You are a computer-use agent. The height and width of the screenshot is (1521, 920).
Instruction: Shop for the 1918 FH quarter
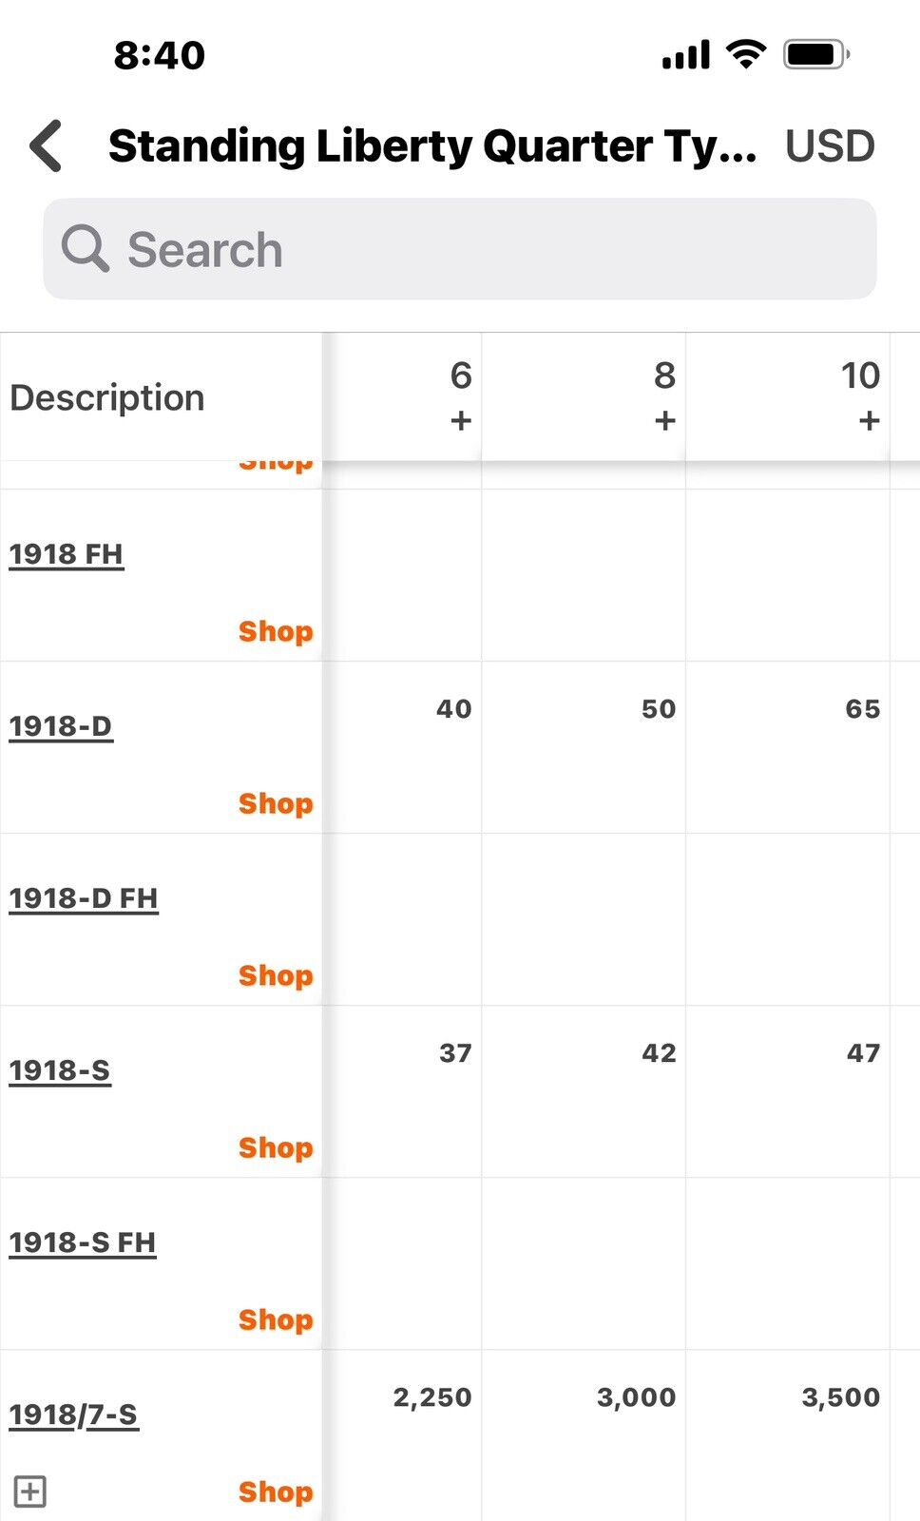click(x=276, y=631)
